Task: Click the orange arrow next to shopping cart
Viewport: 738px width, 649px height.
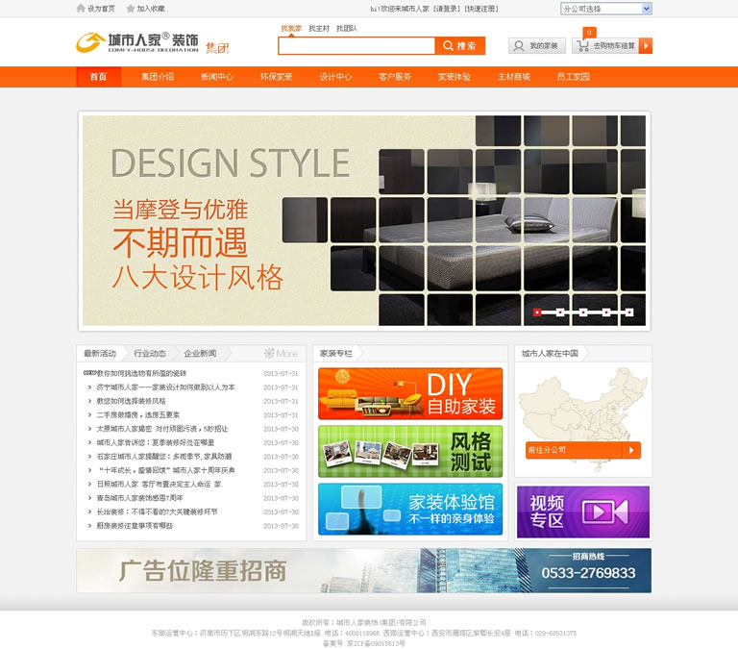Action: pyautogui.click(x=645, y=46)
